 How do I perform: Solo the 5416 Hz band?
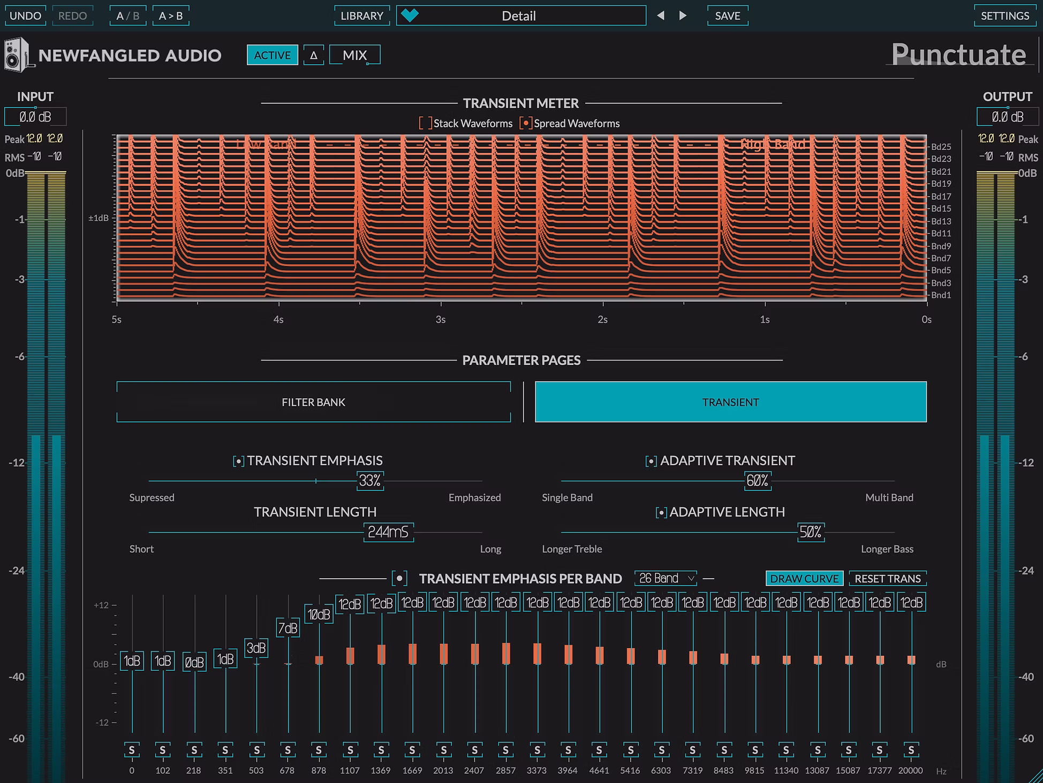coord(630,750)
